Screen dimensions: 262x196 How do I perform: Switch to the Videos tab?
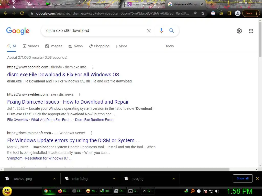tap(31, 46)
